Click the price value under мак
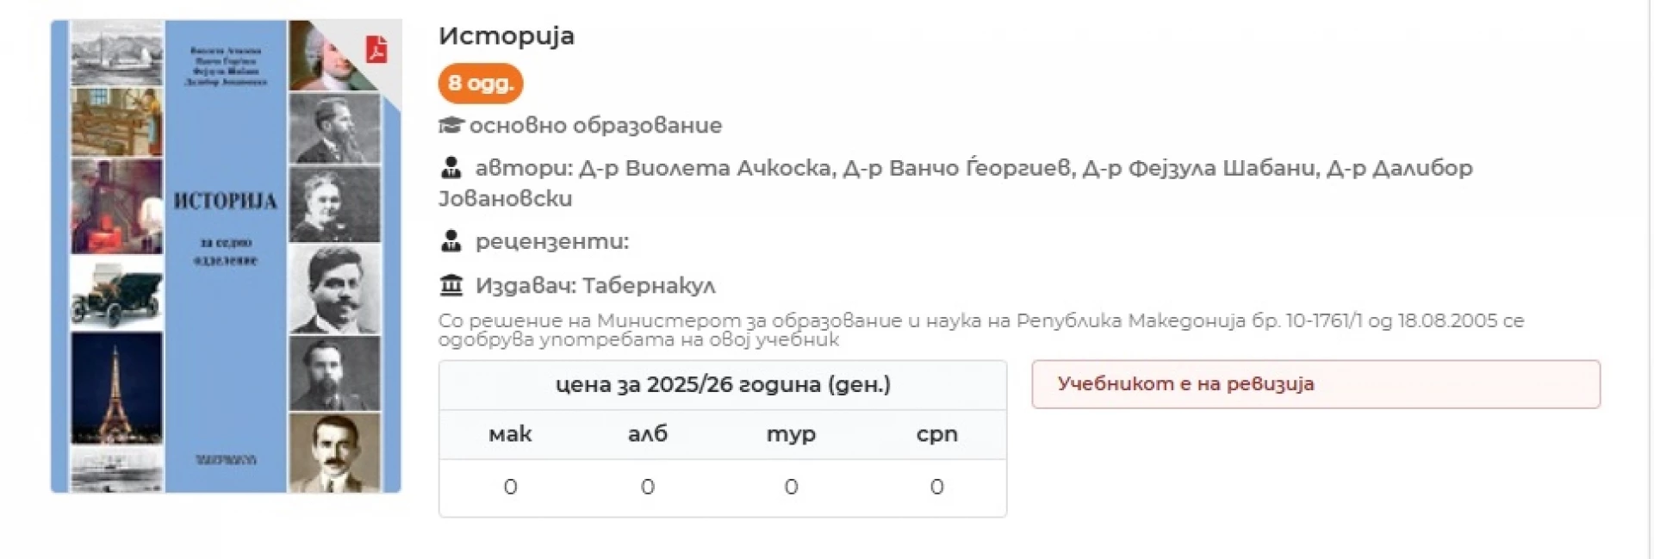This screenshot has width=1654, height=559. coord(510,488)
